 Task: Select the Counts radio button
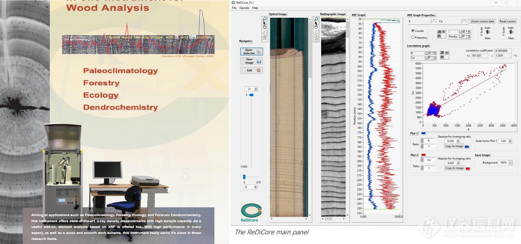click(x=413, y=31)
